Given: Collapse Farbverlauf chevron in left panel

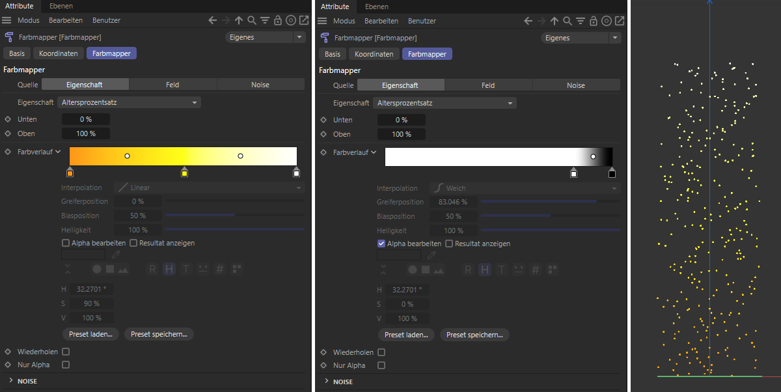Looking at the screenshot, I should tap(58, 152).
